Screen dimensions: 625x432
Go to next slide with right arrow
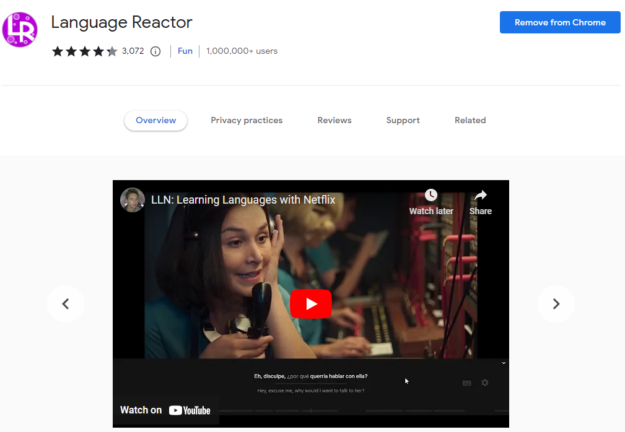pyautogui.click(x=556, y=304)
